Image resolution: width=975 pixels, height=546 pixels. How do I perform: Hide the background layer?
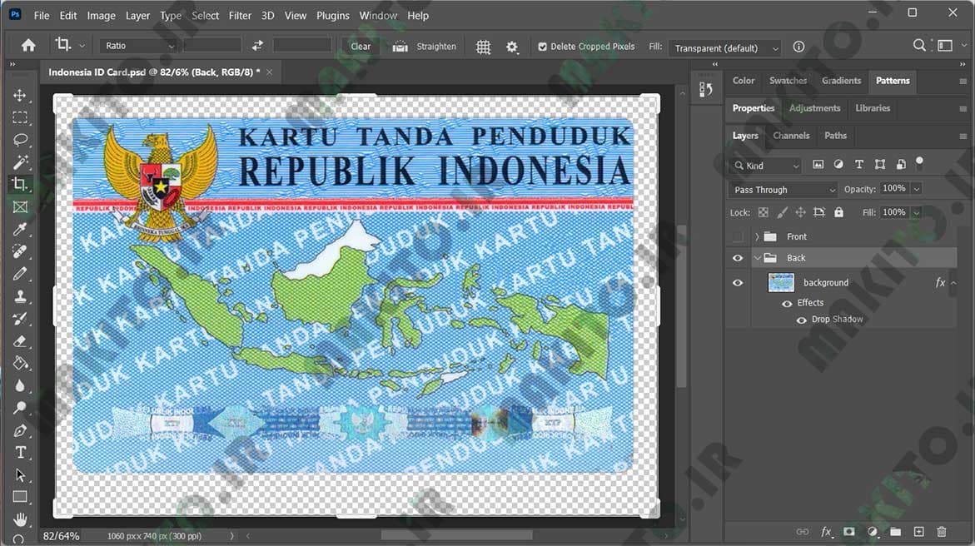[738, 283]
